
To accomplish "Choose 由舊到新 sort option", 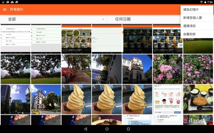I will coord(197,34).
